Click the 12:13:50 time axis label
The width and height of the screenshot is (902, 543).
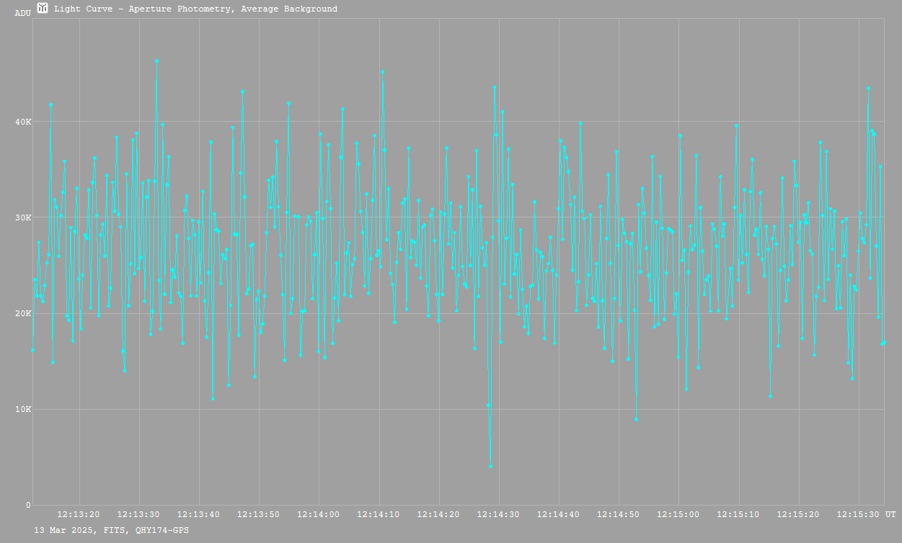pos(258,514)
